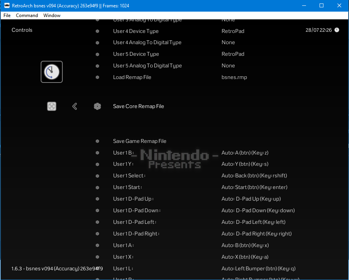
Task: Click the 28/07 22:26 date and time
Action: (x=318, y=30)
